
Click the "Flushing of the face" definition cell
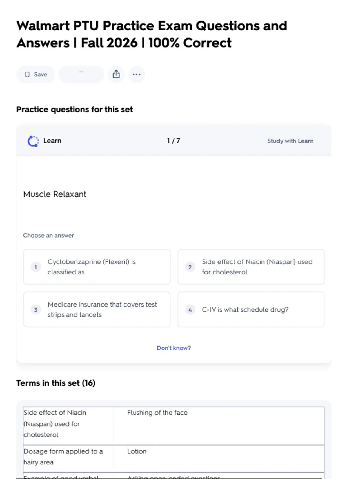(157, 413)
